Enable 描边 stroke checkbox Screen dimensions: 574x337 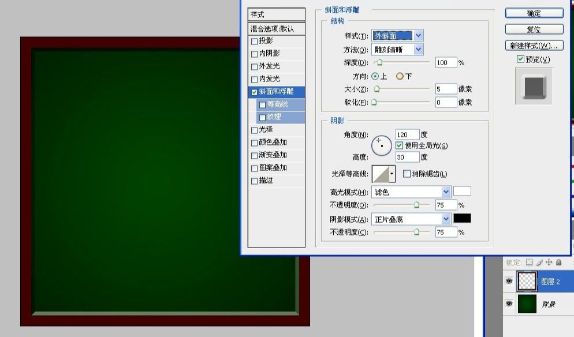coord(254,181)
